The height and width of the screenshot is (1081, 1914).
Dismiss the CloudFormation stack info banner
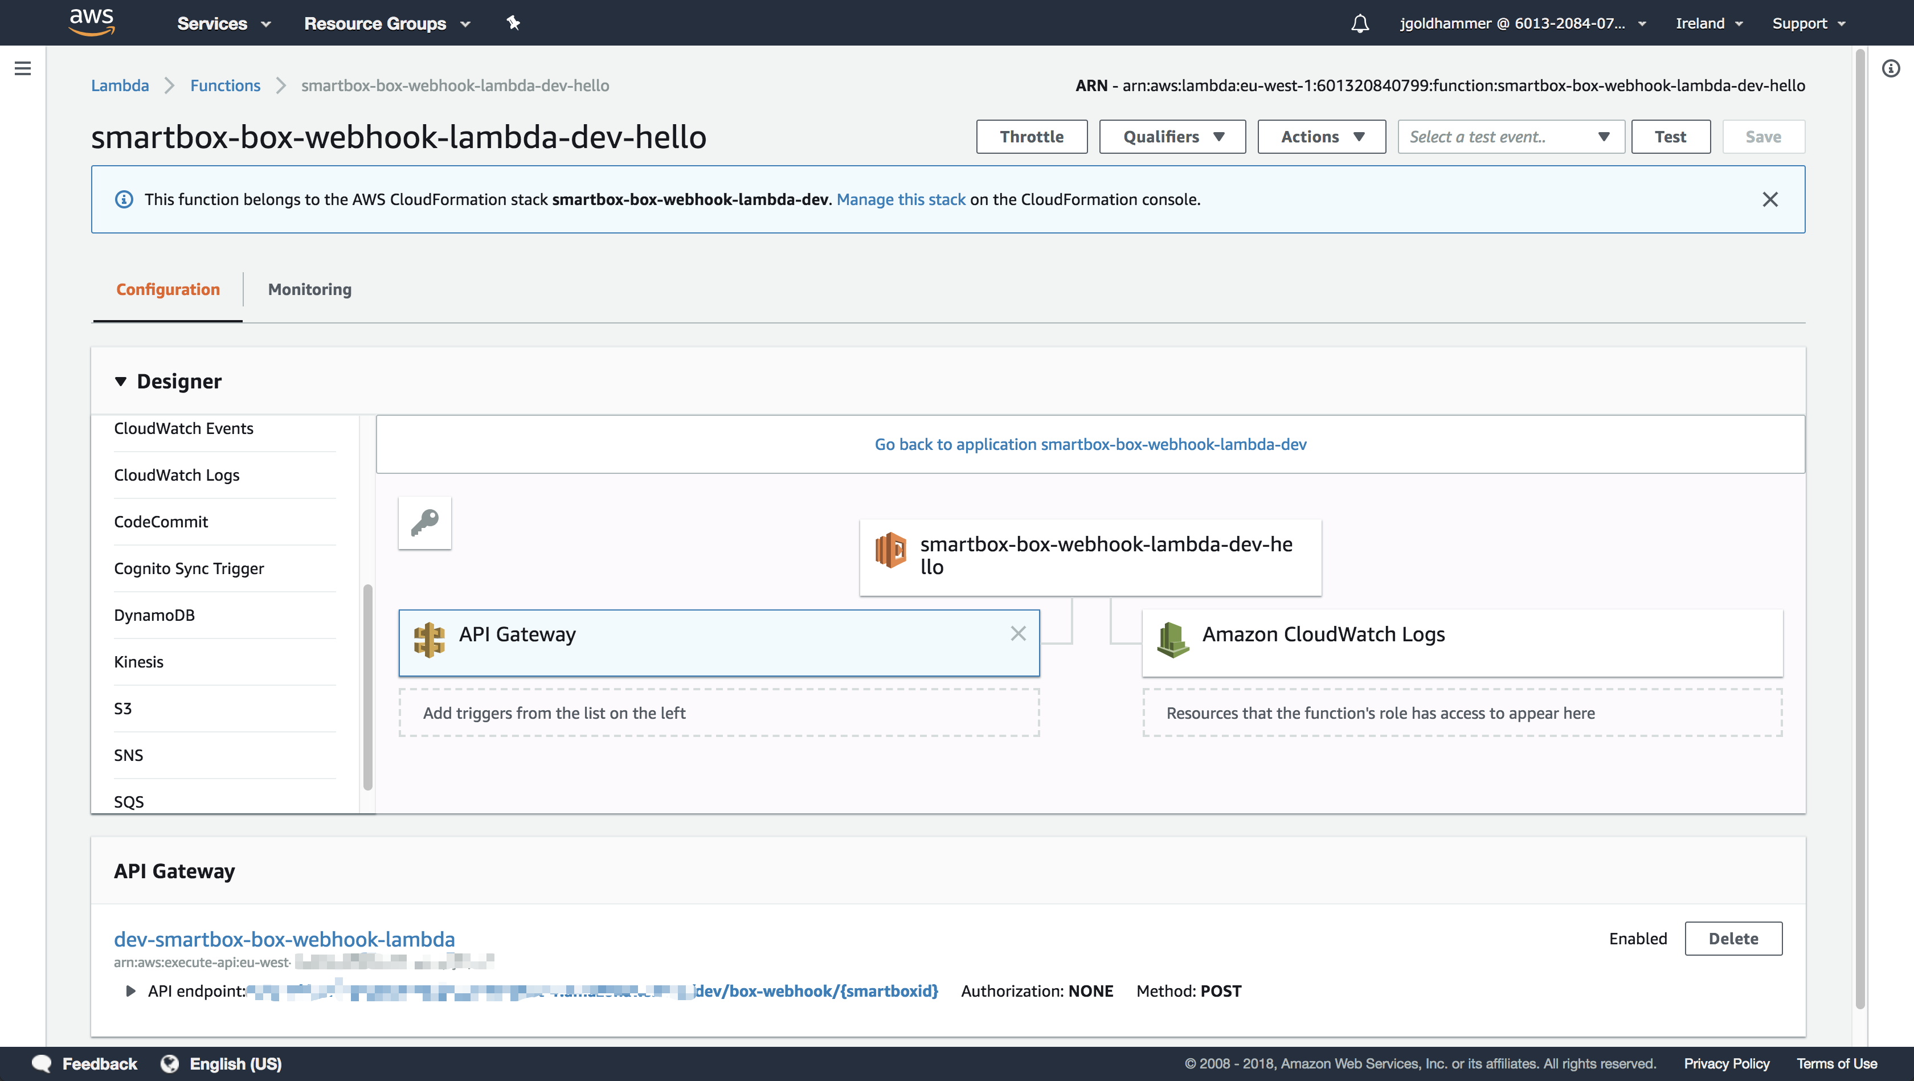pyautogui.click(x=1770, y=198)
